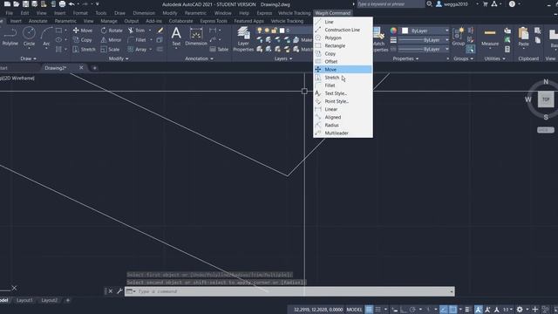Choose Stretch from Wagih Command menu
Screen dimensions: 558x314
point(343,78)
